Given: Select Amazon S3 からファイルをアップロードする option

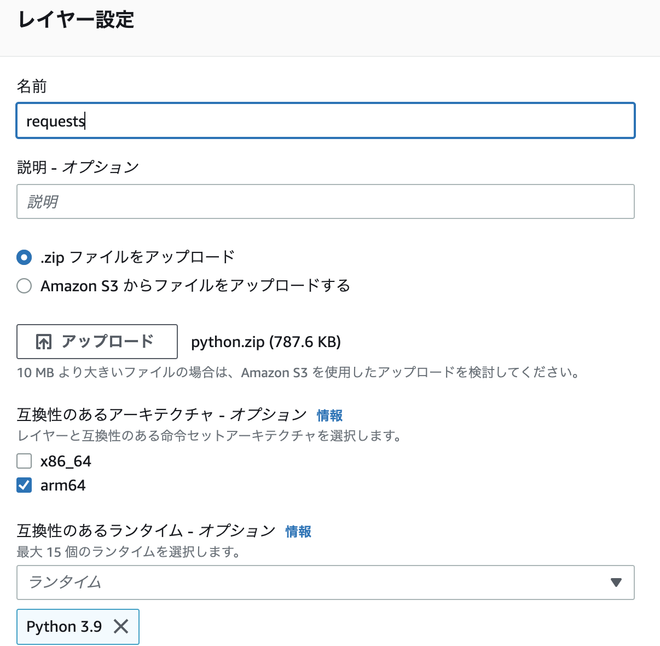Looking at the screenshot, I should tap(24, 286).
